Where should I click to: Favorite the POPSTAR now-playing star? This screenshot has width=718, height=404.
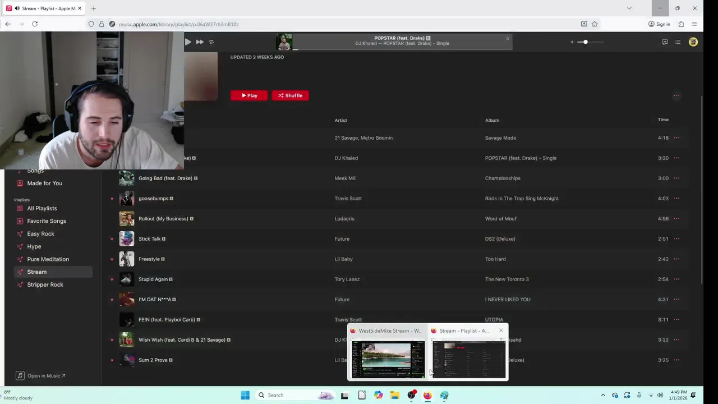[508, 38]
